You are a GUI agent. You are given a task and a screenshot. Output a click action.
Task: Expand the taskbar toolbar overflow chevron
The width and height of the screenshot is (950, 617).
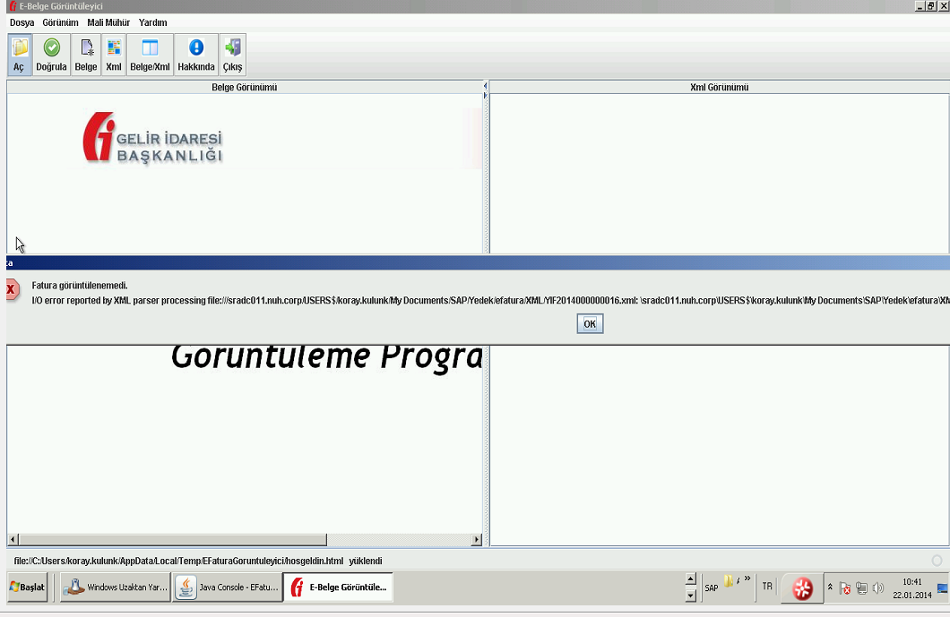747,578
